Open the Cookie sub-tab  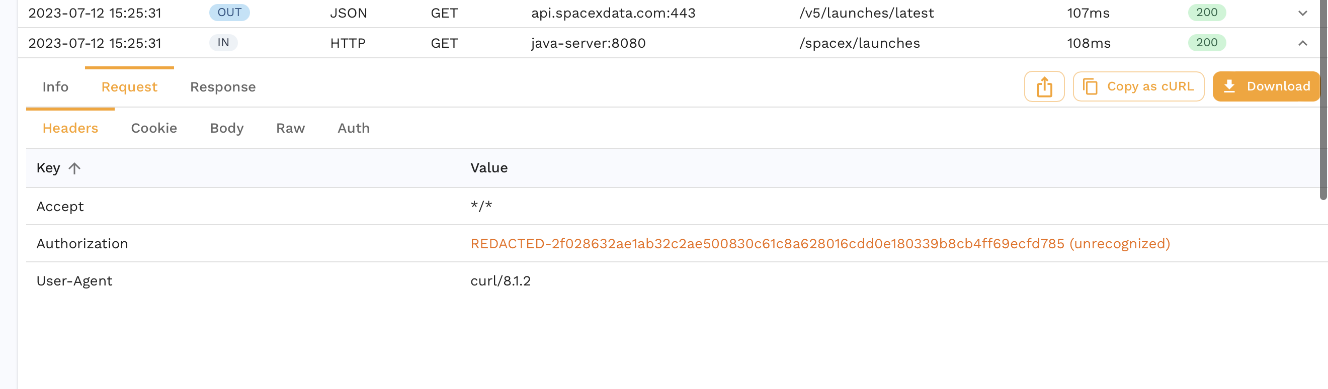(153, 128)
